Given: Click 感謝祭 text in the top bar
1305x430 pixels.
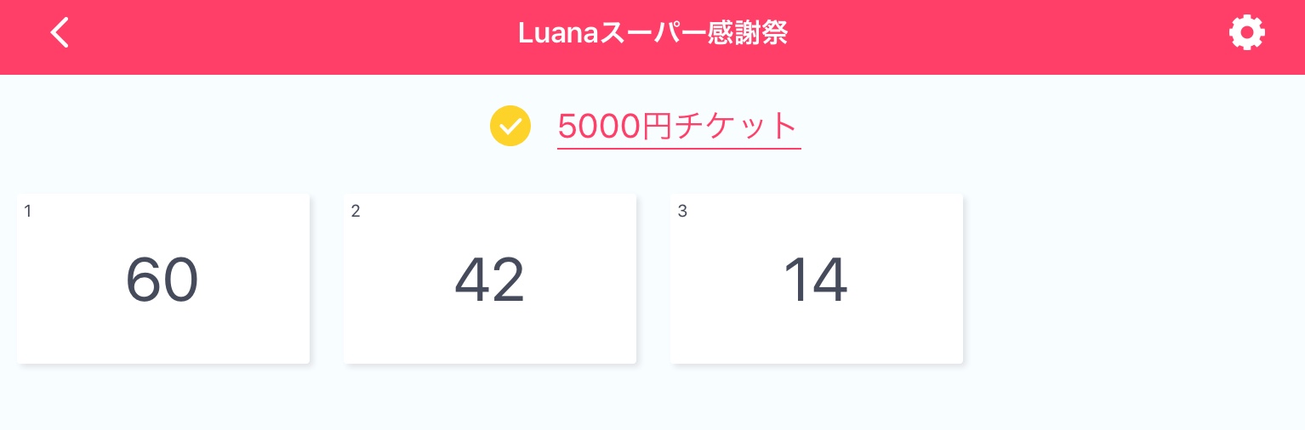Looking at the screenshot, I should tap(748, 33).
